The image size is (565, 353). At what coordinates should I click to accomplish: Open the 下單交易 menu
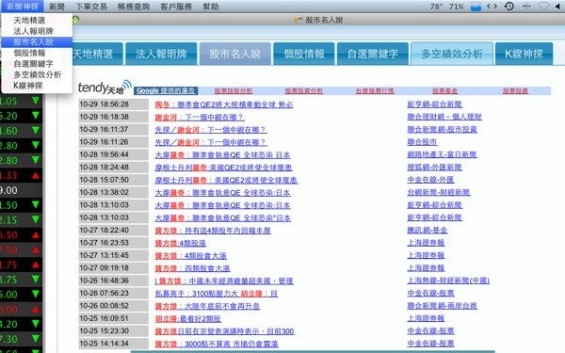click(x=91, y=7)
